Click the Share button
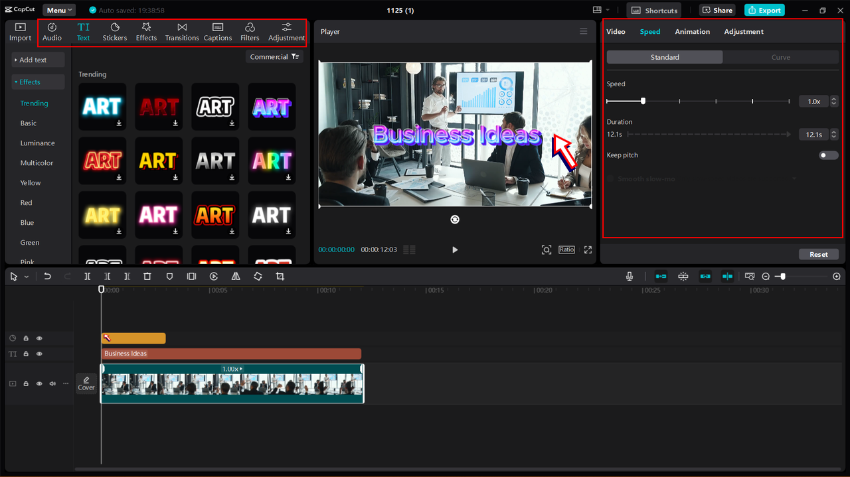850x477 pixels. 717,10
